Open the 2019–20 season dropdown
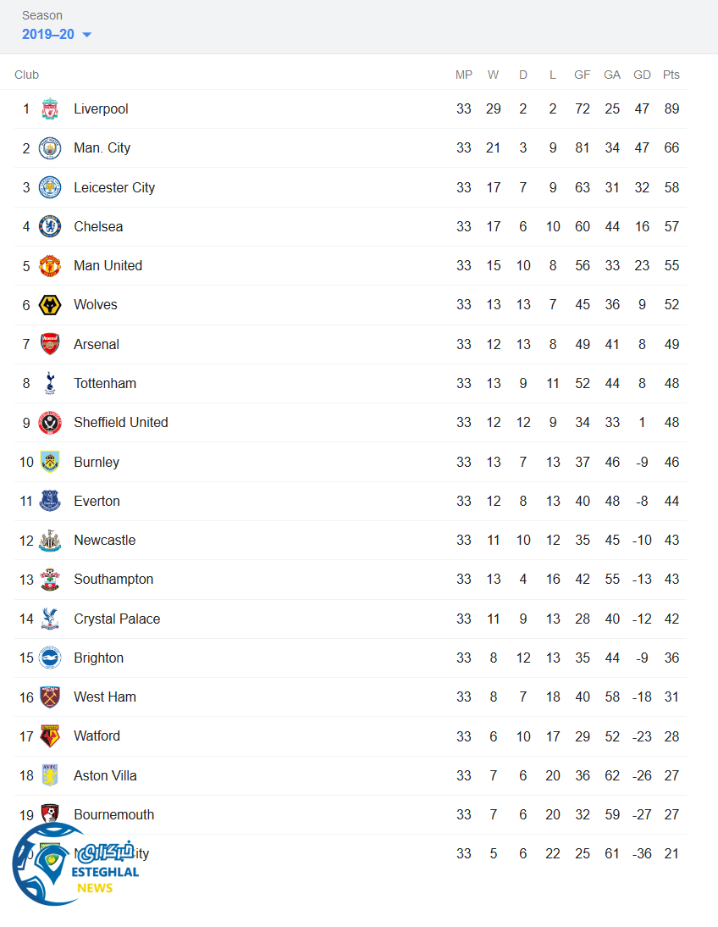718x927 pixels. (x=48, y=35)
